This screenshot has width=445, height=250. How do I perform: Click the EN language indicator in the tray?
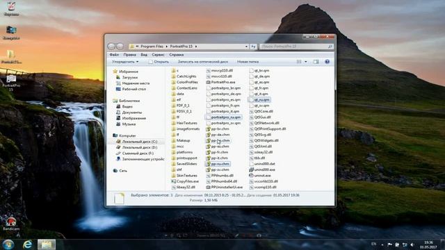(x=374, y=244)
